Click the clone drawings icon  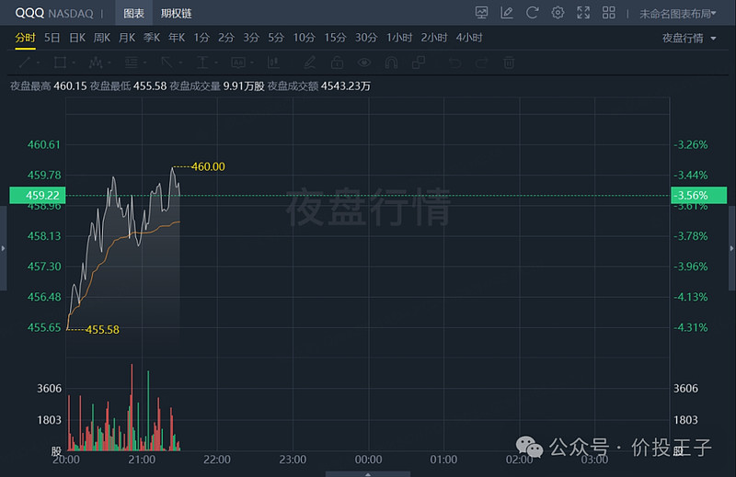pyautogui.click(x=419, y=62)
